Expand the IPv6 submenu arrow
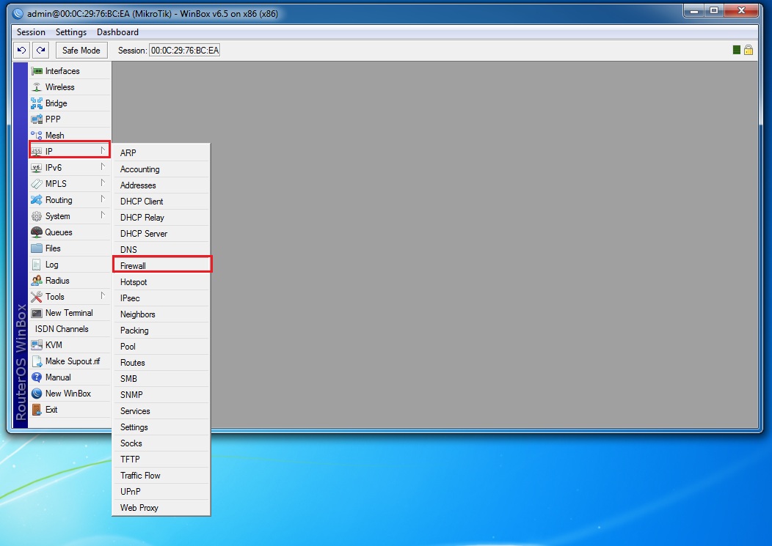This screenshot has height=546, width=772. (x=103, y=167)
